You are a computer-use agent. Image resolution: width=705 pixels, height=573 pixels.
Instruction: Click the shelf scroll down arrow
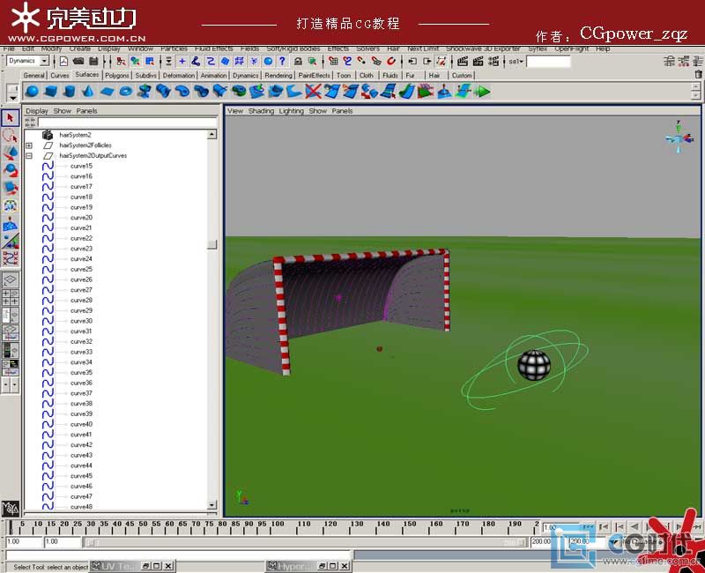pos(696,95)
